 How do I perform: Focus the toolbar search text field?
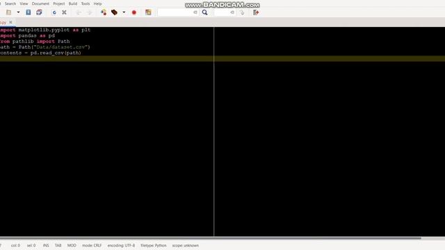point(175,12)
